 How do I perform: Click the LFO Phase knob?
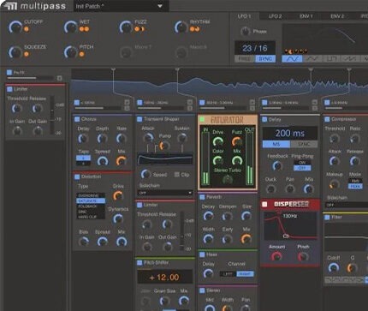pos(246,32)
